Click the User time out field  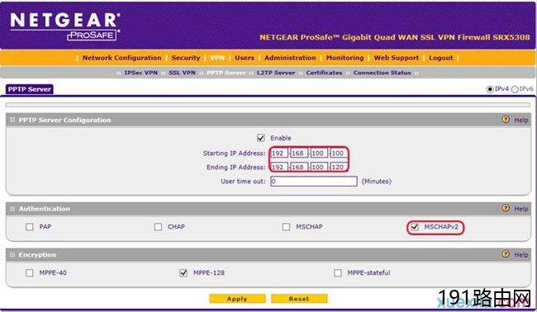[x=314, y=182]
